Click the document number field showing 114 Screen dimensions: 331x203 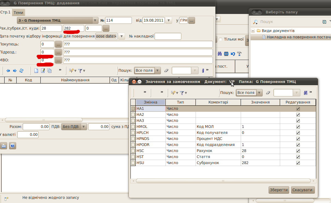point(118,21)
